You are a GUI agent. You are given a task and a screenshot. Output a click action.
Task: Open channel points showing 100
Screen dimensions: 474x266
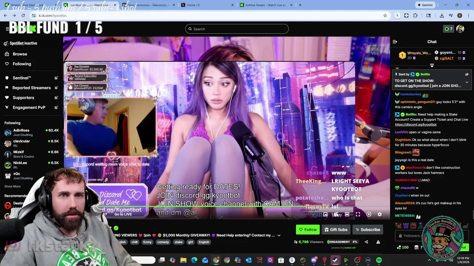(x=403, y=247)
